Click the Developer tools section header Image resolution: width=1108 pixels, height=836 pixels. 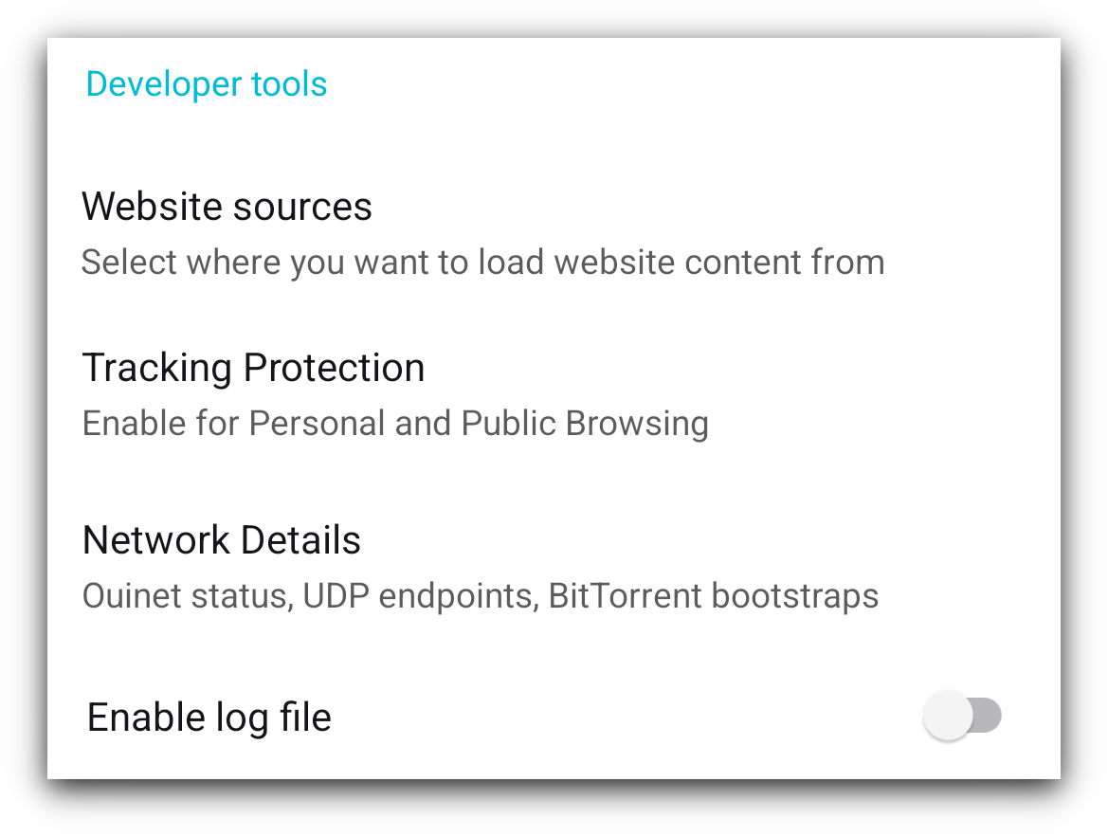[206, 83]
